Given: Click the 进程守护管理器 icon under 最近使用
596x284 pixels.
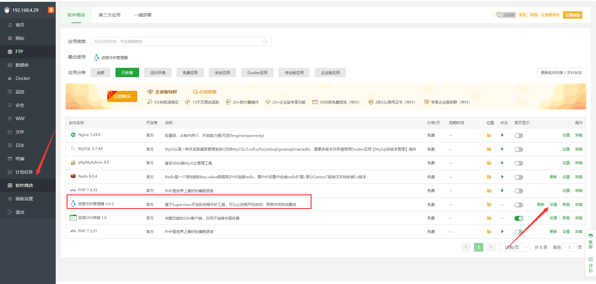Looking at the screenshot, I should (x=96, y=58).
